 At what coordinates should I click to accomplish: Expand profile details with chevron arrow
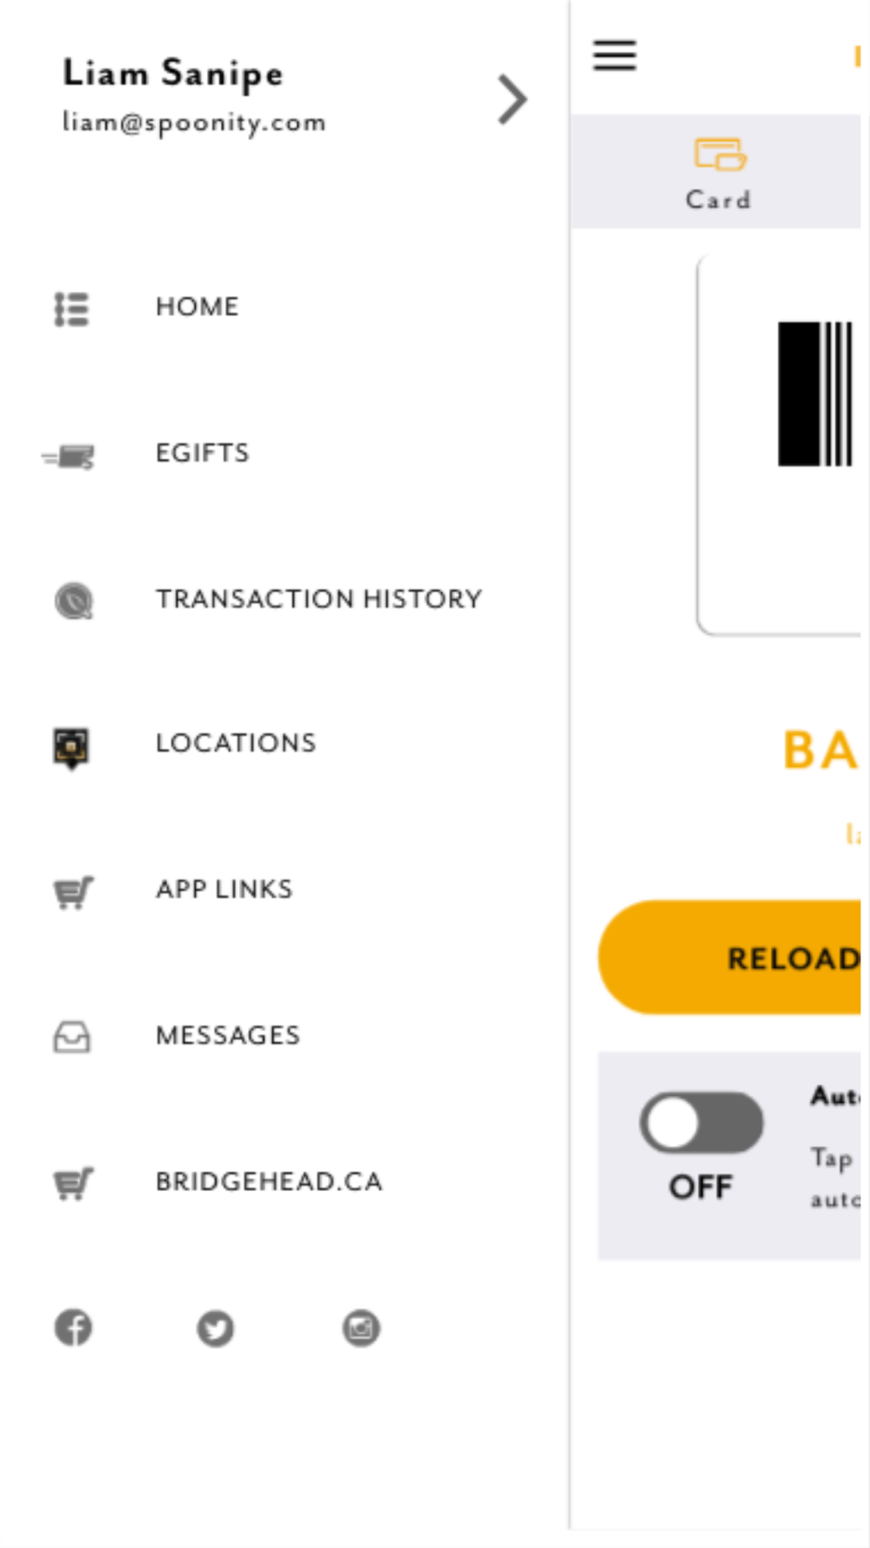click(512, 99)
